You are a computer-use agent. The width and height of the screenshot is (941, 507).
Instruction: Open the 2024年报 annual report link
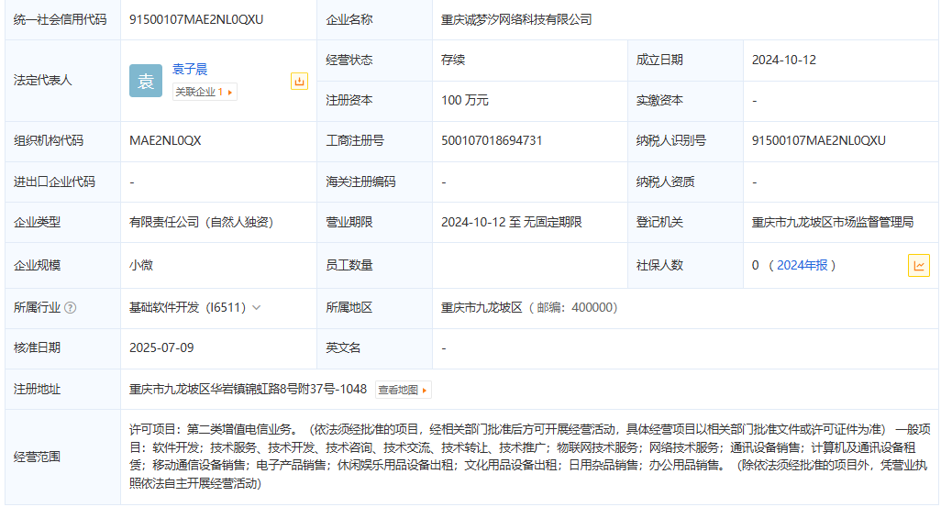pos(802,265)
